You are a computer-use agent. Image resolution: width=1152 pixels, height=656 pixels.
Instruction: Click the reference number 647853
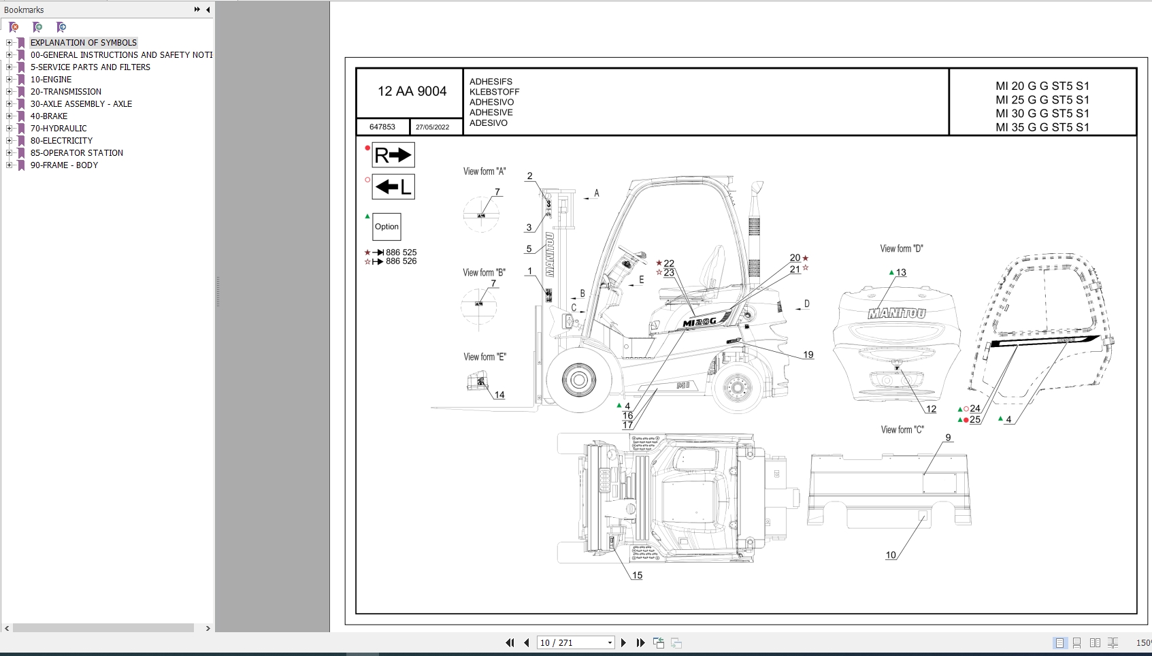[382, 127]
